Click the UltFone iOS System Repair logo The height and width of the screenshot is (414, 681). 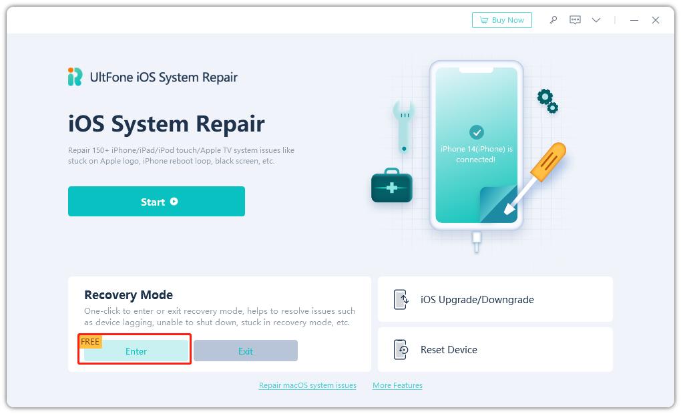coord(152,77)
